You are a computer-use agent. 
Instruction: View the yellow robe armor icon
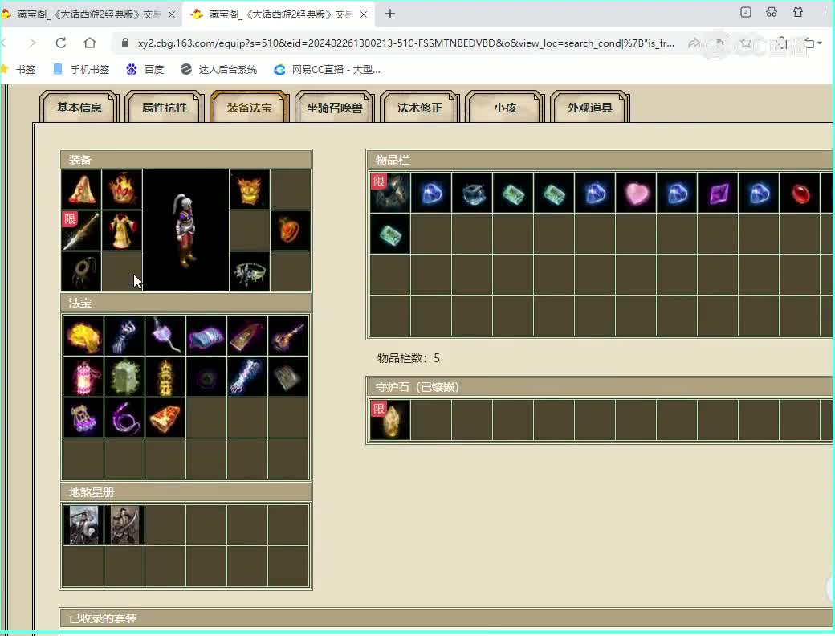(x=123, y=230)
